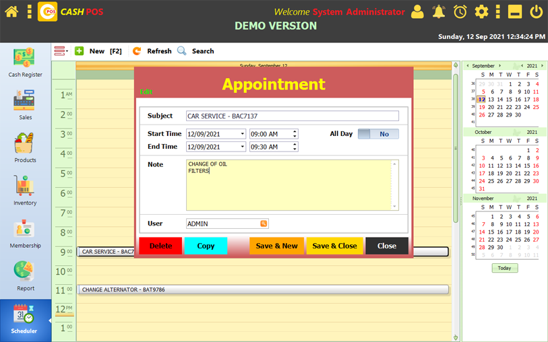This screenshot has width=548, height=342.
Task: Select September 12 in the calendar
Action: [x=481, y=100]
